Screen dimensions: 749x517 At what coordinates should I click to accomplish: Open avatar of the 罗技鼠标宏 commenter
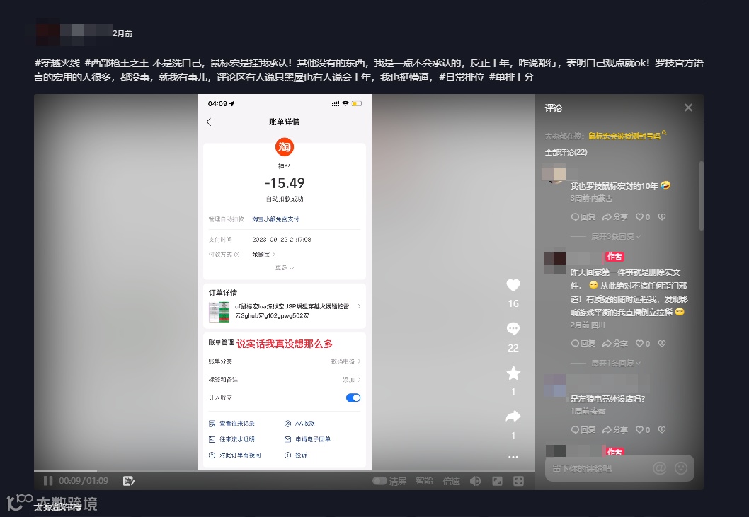(x=554, y=173)
